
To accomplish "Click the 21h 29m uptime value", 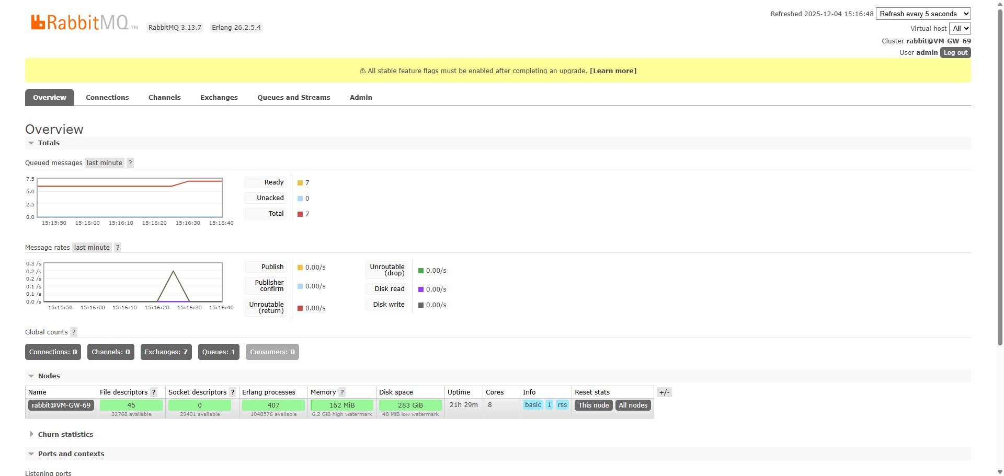I will click(464, 405).
